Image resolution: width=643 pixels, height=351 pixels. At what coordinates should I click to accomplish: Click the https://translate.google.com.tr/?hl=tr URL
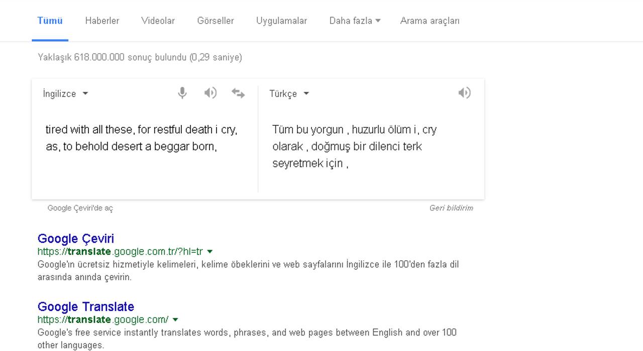[x=120, y=251]
